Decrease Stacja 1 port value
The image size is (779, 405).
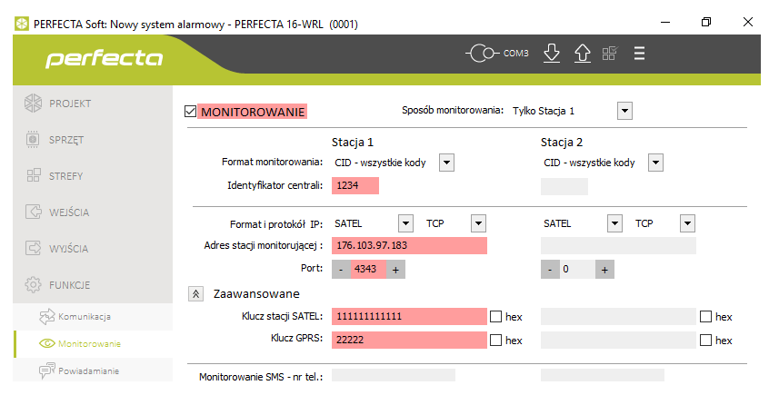click(341, 270)
